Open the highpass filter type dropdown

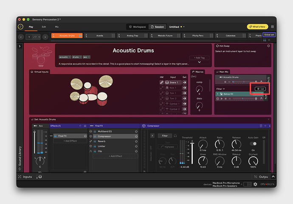tap(168, 147)
